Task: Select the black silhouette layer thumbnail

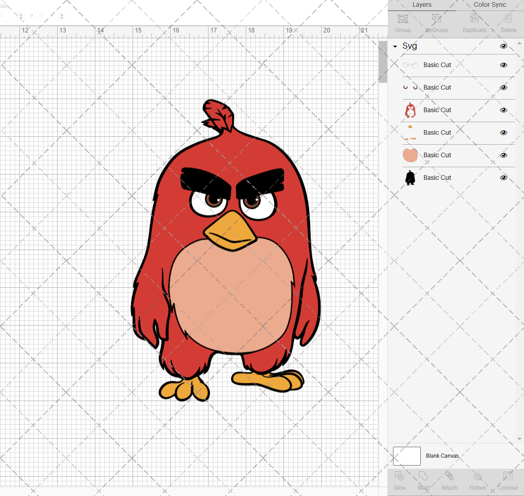Action: click(410, 178)
